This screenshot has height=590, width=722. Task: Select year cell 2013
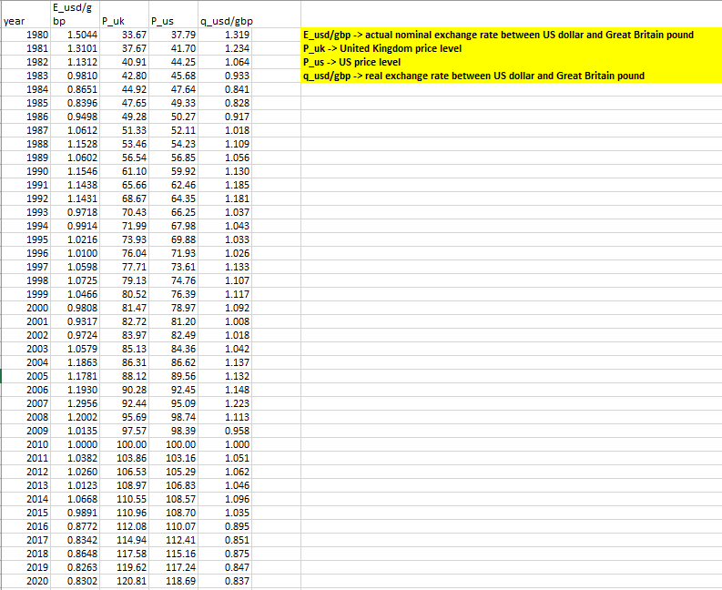pyautogui.click(x=25, y=485)
